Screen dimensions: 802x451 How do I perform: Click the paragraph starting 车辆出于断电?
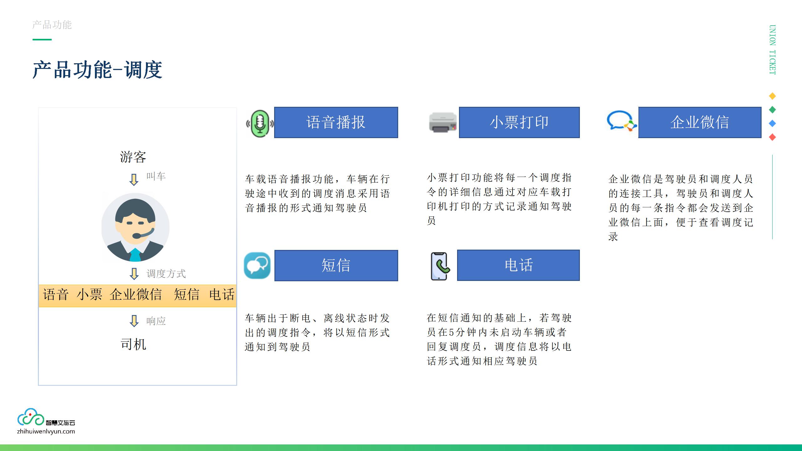[x=317, y=333]
